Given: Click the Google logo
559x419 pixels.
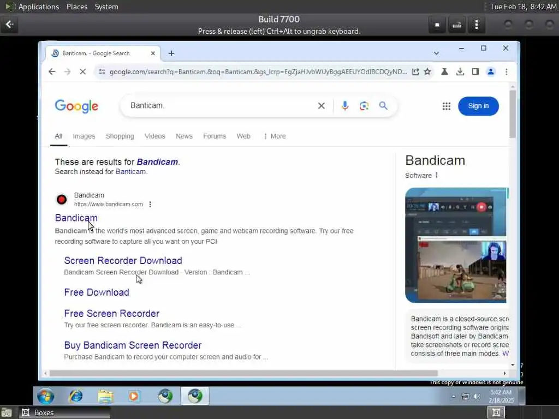Looking at the screenshot, I should tap(76, 106).
